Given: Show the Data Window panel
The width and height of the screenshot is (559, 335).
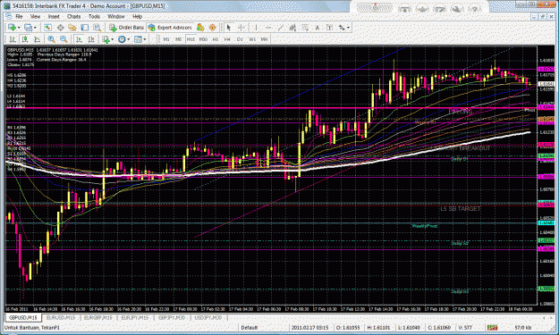Looking at the screenshot, I should 60,28.
